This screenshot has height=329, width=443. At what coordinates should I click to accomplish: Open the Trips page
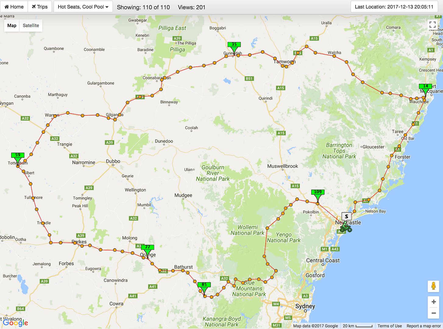coord(40,7)
